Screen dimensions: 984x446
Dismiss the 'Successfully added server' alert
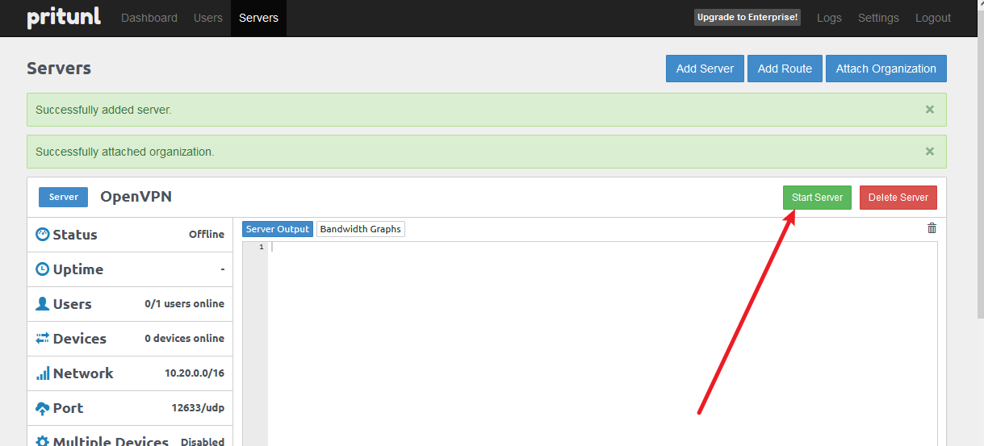coord(930,109)
